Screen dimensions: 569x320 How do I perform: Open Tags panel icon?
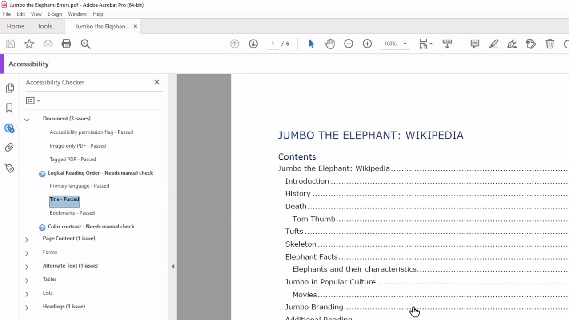pyautogui.click(x=9, y=168)
